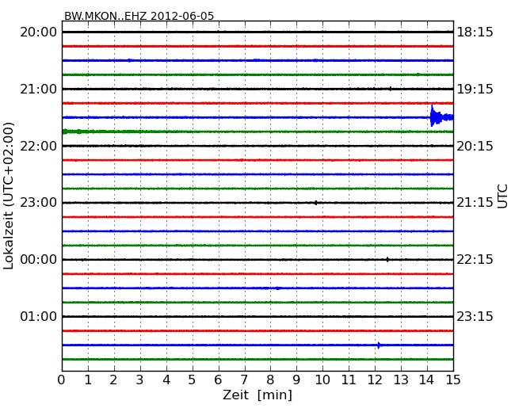Image resolution: width=515 pixels, height=412 pixels.
Task: Click the small blue spike on bottom blue trace
Action: point(380,345)
